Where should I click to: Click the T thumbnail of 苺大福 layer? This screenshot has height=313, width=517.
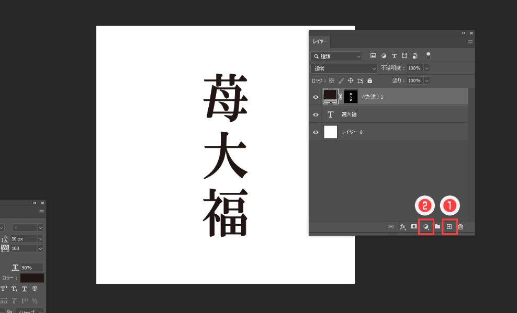(330, 114)
